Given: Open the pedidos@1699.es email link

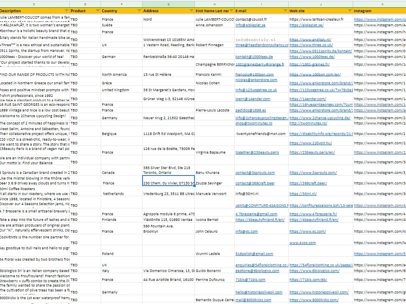Looking at the screenshot, I should 251,110.
